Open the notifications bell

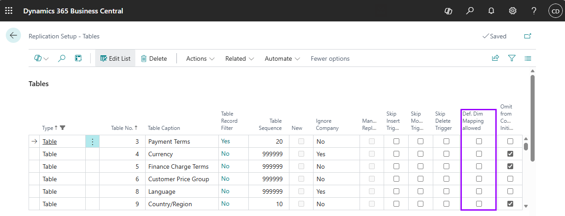(491, 11)
